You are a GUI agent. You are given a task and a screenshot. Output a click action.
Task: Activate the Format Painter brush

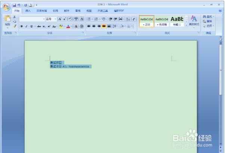[x=15, y=26]
